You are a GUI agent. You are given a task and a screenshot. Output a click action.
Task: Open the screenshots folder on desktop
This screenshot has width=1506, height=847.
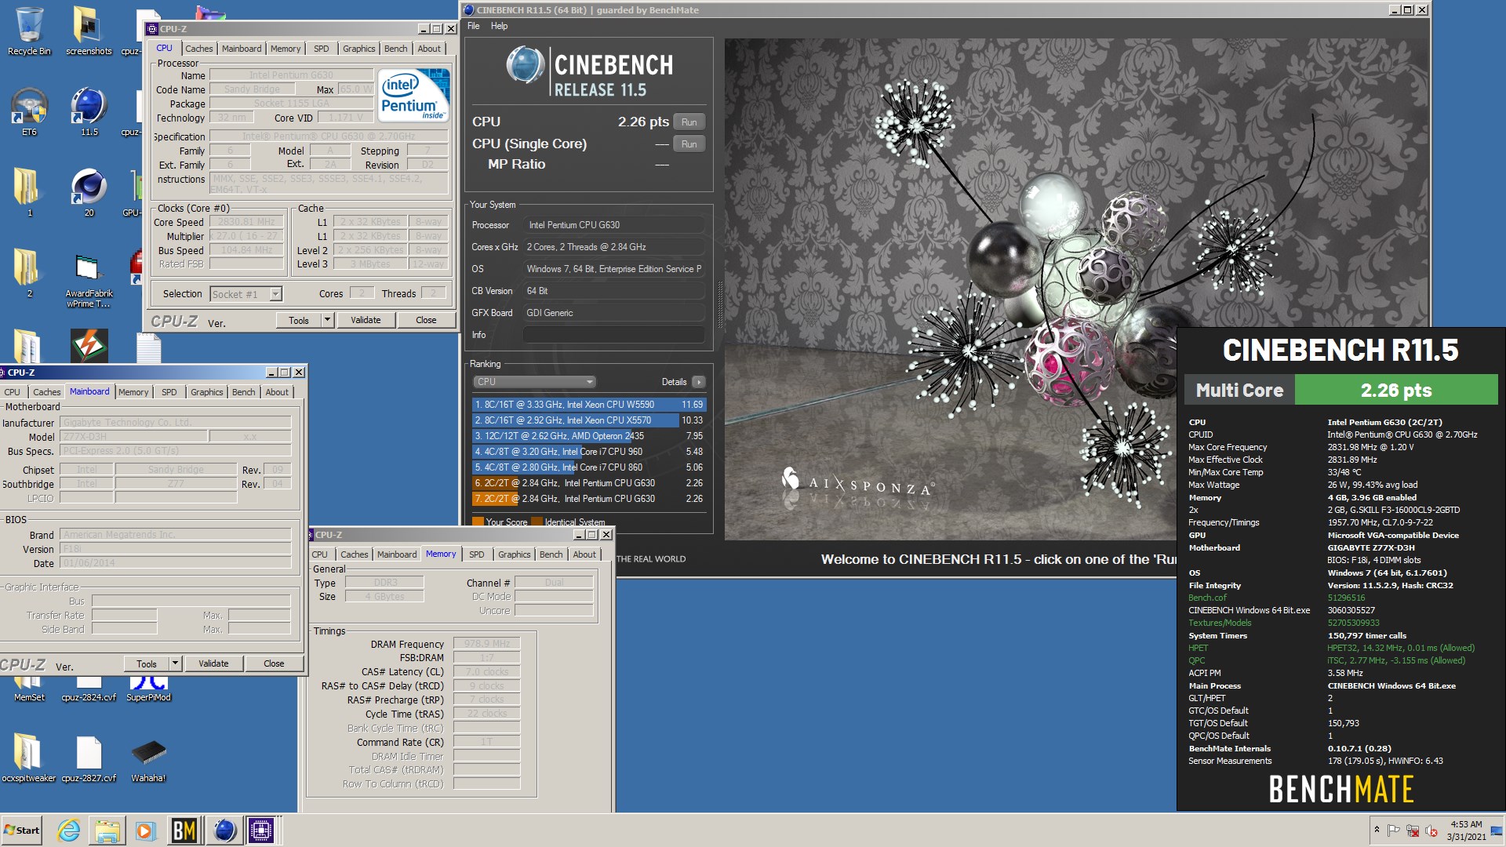(x=89, y=31)
